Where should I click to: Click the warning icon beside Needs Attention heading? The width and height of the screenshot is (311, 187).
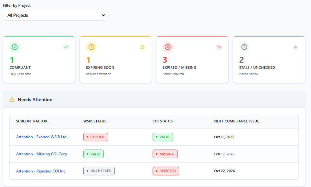[x=12, y=99]
